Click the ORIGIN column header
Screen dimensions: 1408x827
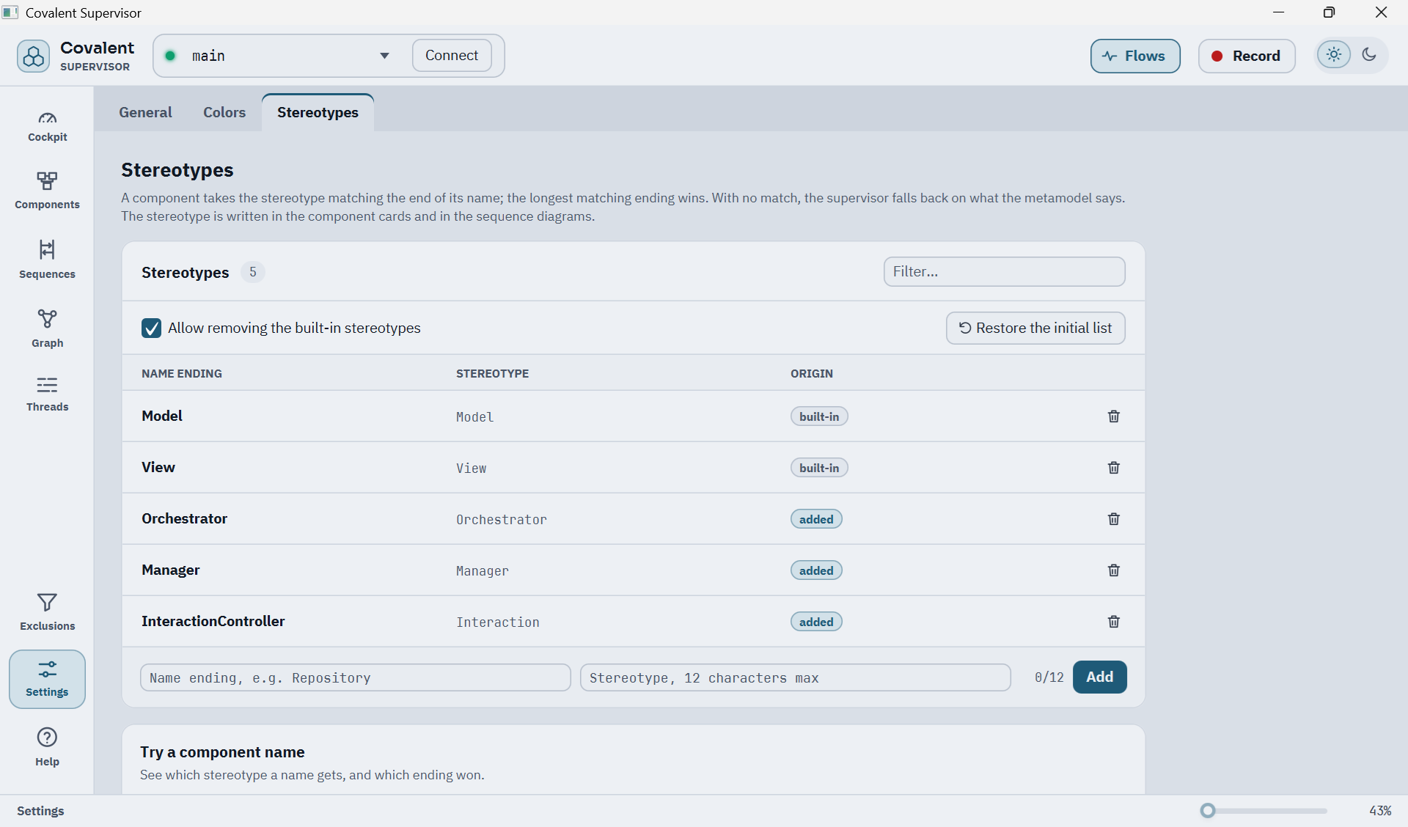click(812, 373)
